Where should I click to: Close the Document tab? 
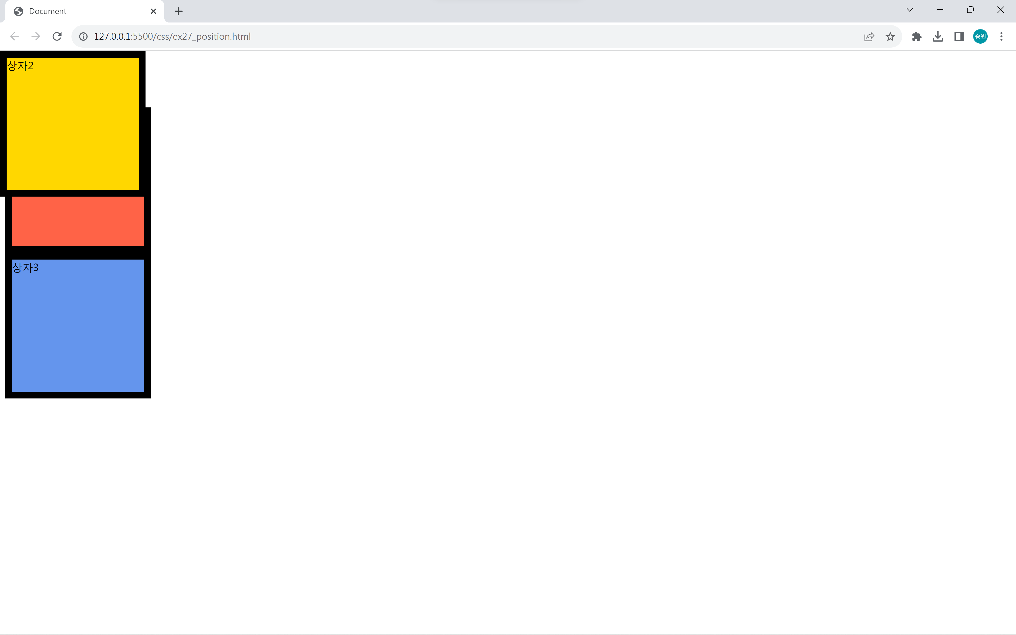[153, 11]
